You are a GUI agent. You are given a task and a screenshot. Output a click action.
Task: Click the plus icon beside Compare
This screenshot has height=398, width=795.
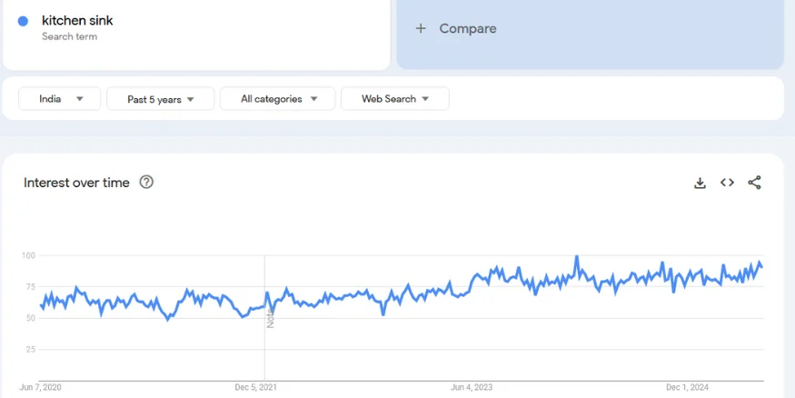pos(421,28)
